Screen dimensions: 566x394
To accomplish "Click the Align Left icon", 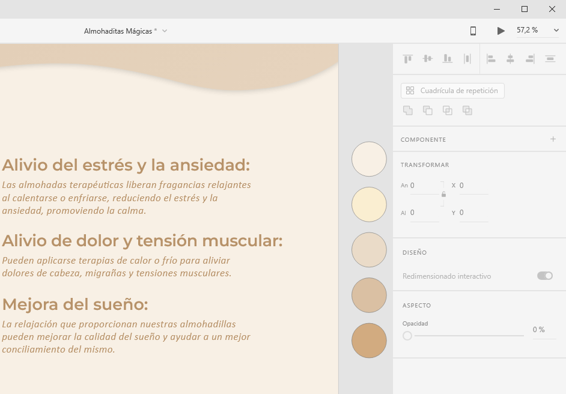I will [x=491, y=59].
